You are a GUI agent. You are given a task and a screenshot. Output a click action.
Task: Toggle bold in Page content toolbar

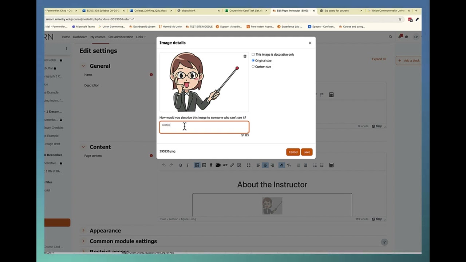pos(181,165)
